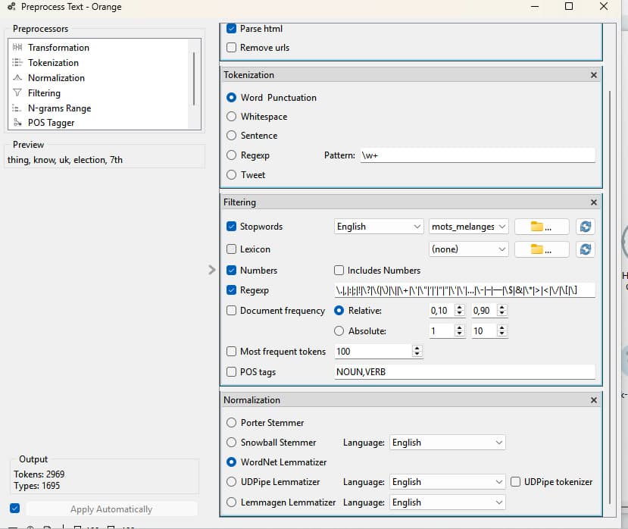The height and width of the screenshot is (529, 628).
Task: Enable Remove urls option
Action: (231, 47)
